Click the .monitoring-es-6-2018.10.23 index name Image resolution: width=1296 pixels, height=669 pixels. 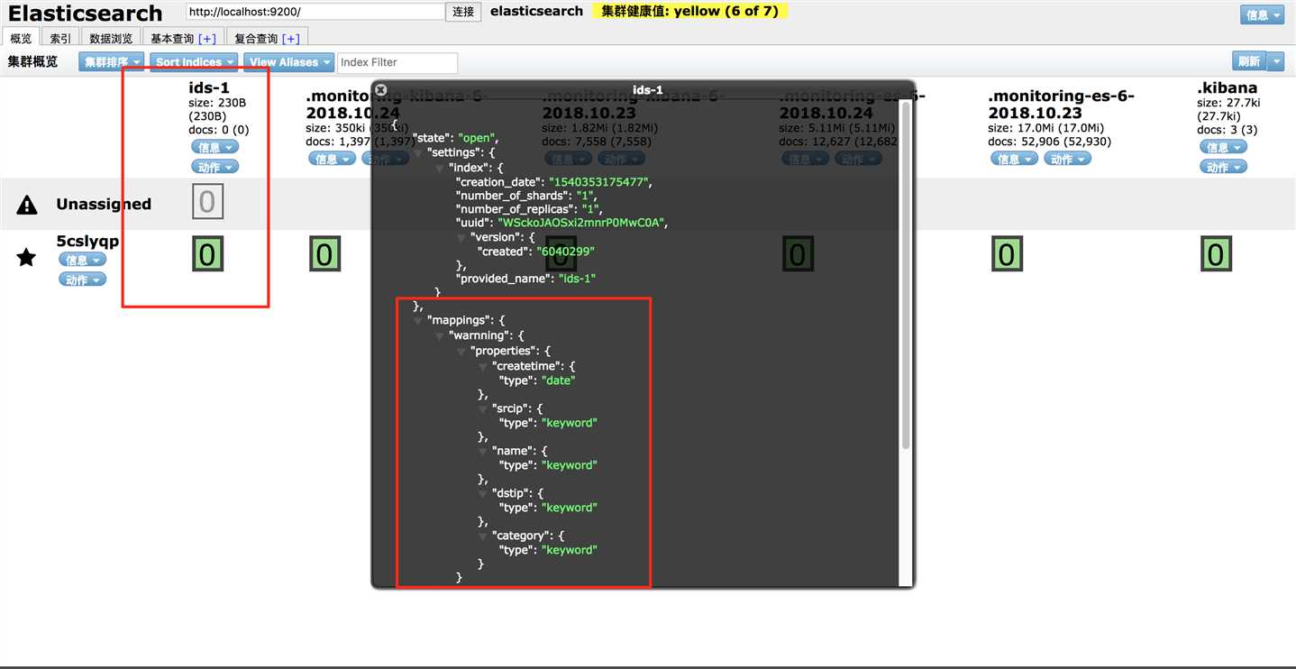(1061, 105)
